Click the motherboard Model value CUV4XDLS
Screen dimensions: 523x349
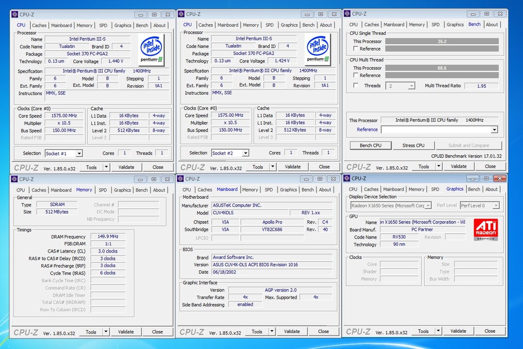click(250, 213)
